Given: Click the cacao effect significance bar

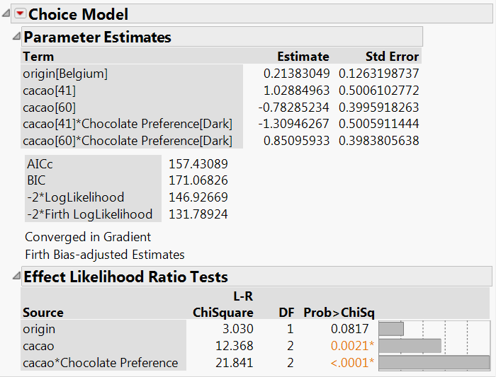Looking at the screenshot, I should point(410,346).
